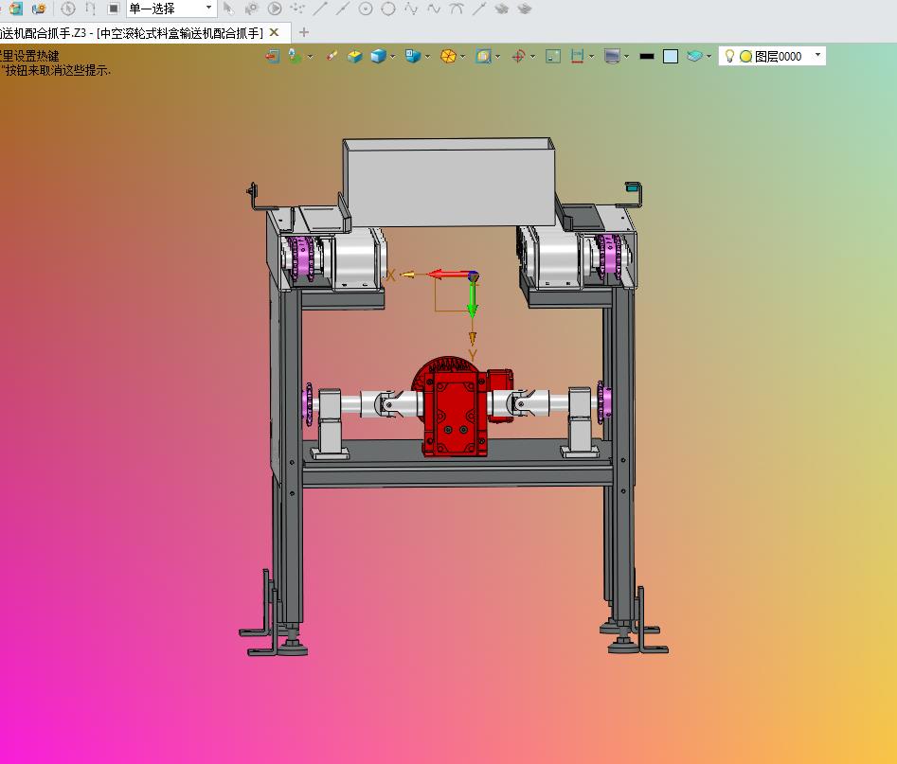Screen dimensions: 897x764
Task: Click the slanted line snap icon
Action: (479, 9)
